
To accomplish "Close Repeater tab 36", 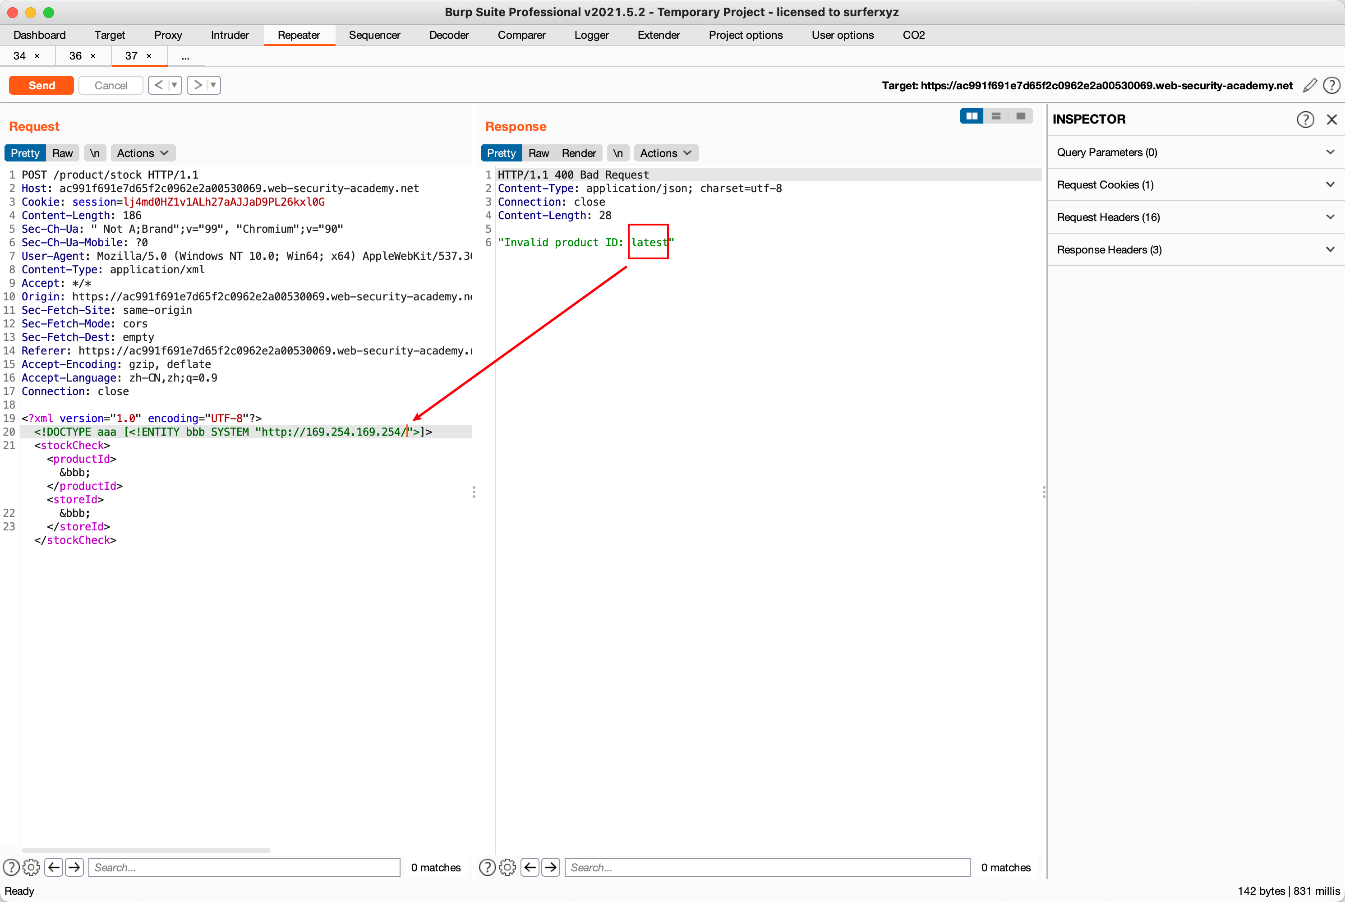I will [x=92, y=56].
